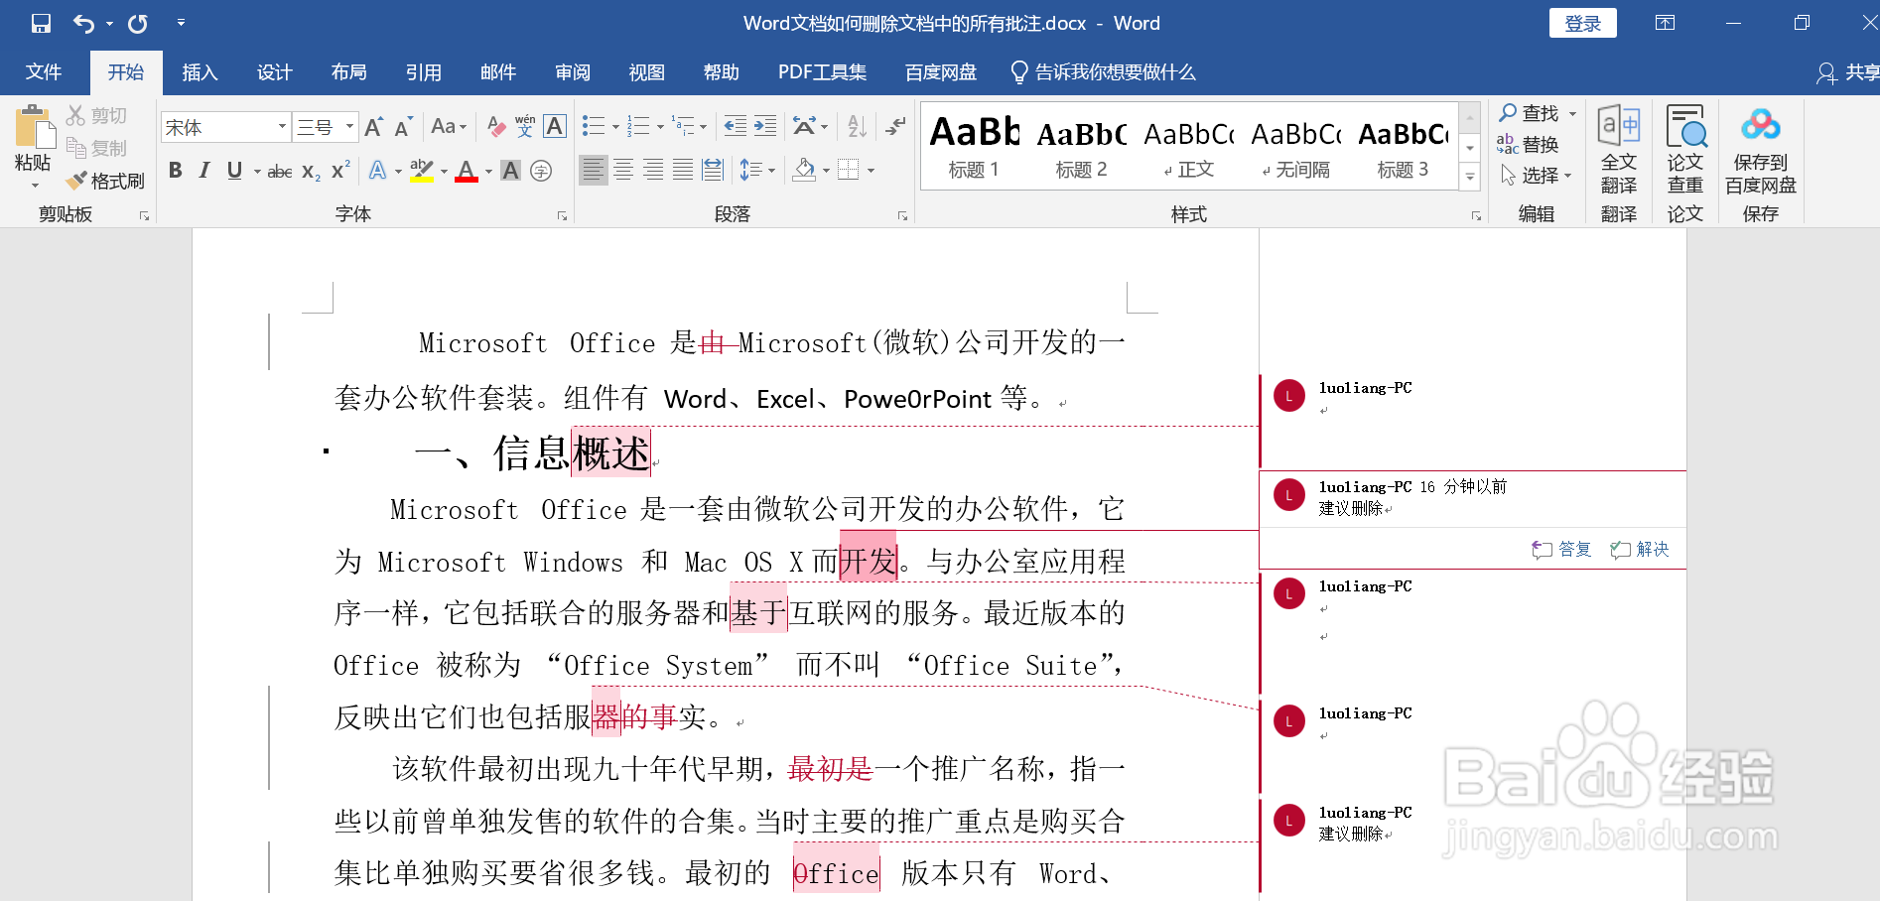Increase font size with the large A icon
This screenshot has height=901, width=1880.
(x=373, y=127)
